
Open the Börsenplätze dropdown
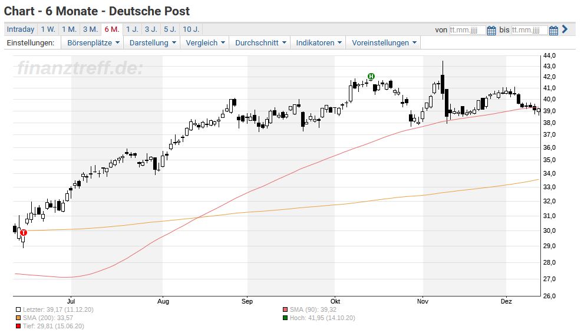[x=93, y=42]
